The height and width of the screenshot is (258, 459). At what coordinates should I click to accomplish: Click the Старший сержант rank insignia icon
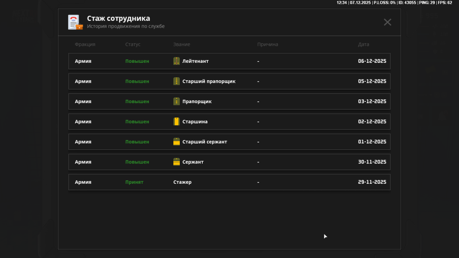point(176,142)
